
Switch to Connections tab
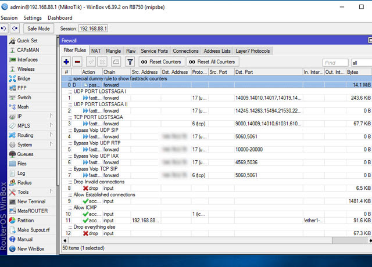(x=185, y=51)
